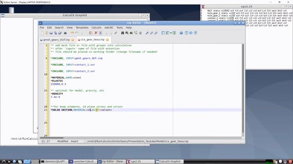Create a new file with the blank-page icon
This screenshot has height=164, width=293.
point(42,33)
